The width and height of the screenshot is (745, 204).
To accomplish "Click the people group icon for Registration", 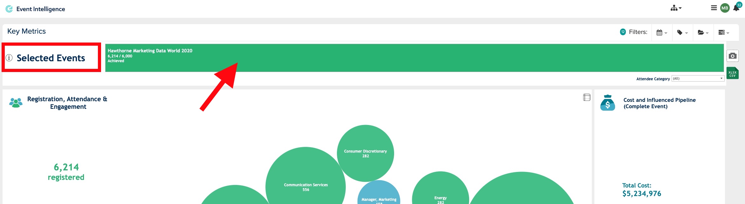I will coord(16,103).
